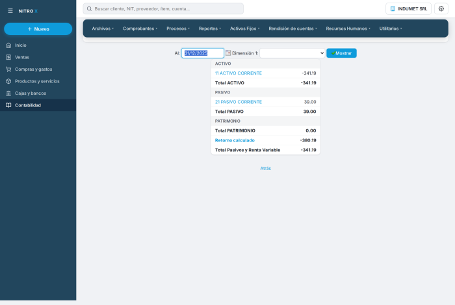This screenshot has height=305, width=455.
Task: Click Total ACTIVO amount -341.19
Action: click(x=309, y=83)
